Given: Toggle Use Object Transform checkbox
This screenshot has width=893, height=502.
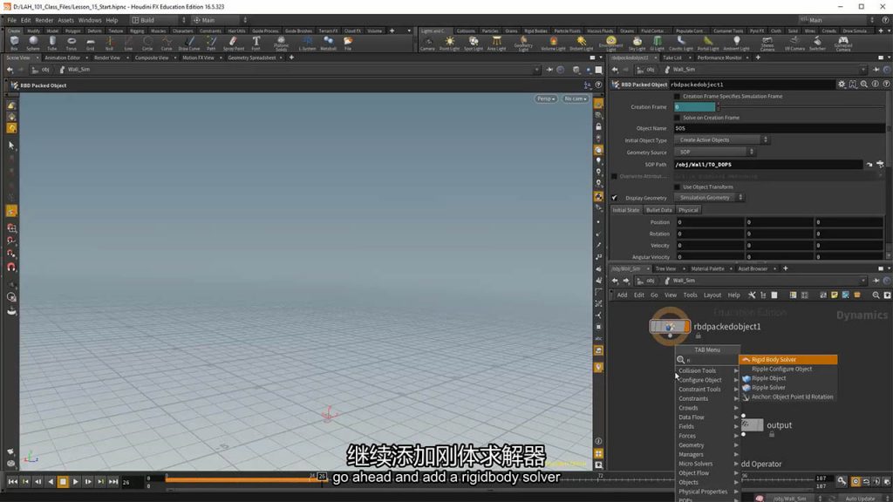Looking at the screenshot, I should tap(677, 187).
